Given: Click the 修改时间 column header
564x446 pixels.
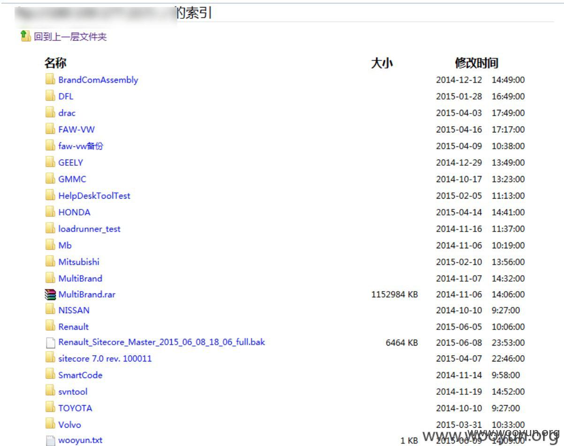Looking at the screenshot, I should [476, 63].
